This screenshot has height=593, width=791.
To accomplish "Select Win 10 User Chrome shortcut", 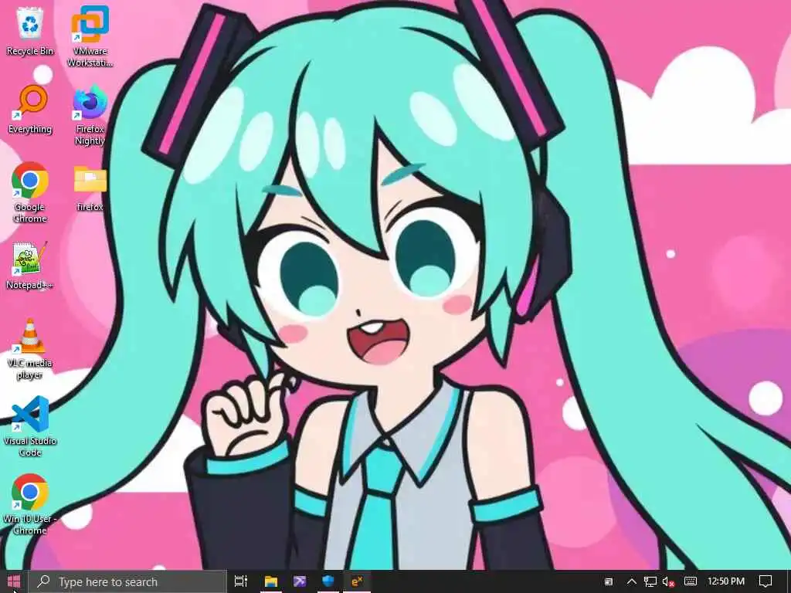I will click(30, 504).
